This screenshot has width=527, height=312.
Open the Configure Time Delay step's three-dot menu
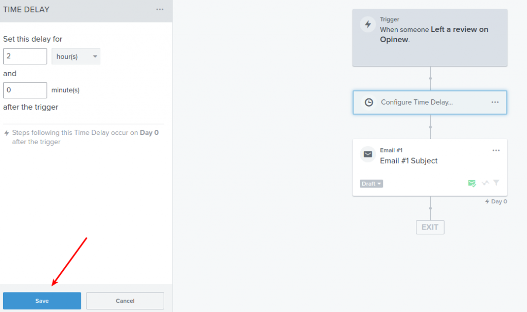[495, 102]
